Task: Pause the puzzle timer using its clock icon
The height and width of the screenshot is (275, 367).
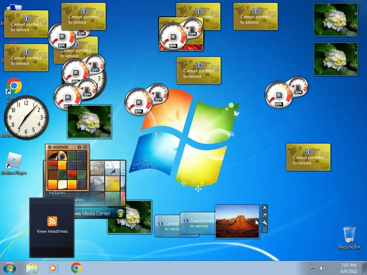Action: pos(49,147)
